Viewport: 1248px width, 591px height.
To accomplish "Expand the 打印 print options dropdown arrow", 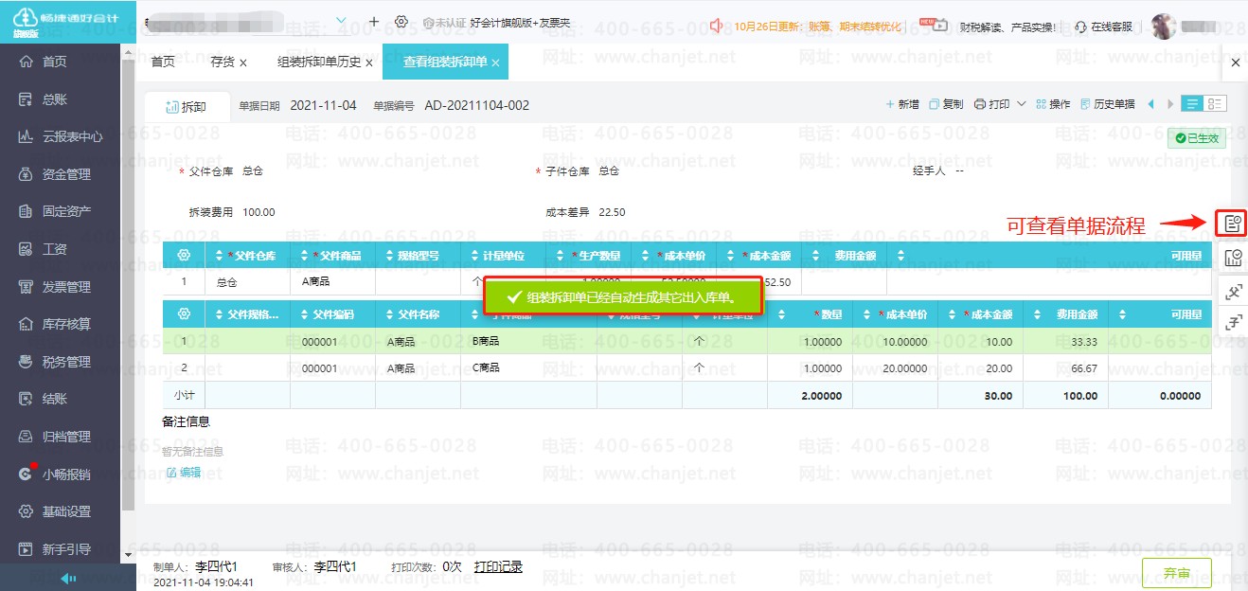I will [1022, 104].
